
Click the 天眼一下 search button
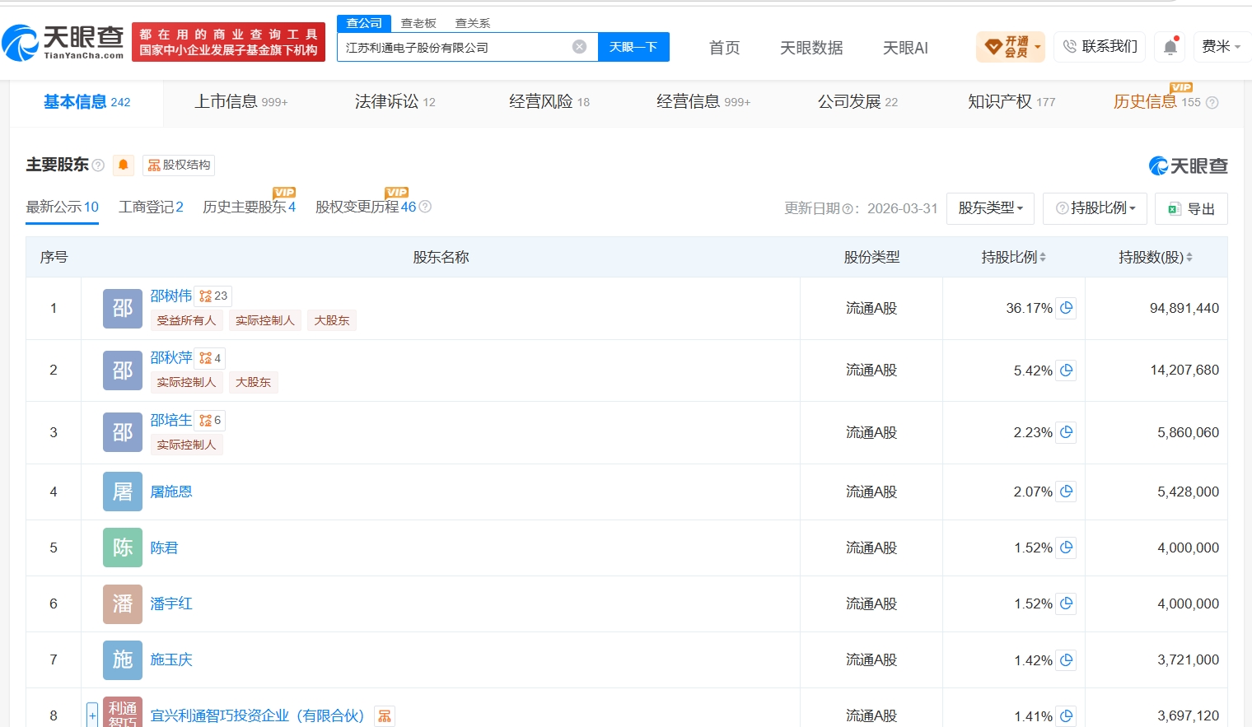[633, 47]
